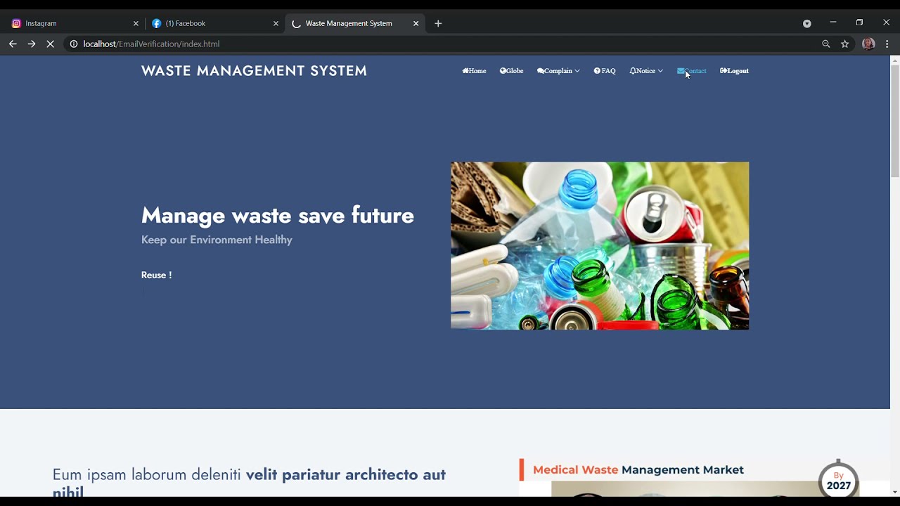Click the Keep our Environment Healthy subtitle
The width and height of the screenshot is (900, 506).
[x=217, y=240]
